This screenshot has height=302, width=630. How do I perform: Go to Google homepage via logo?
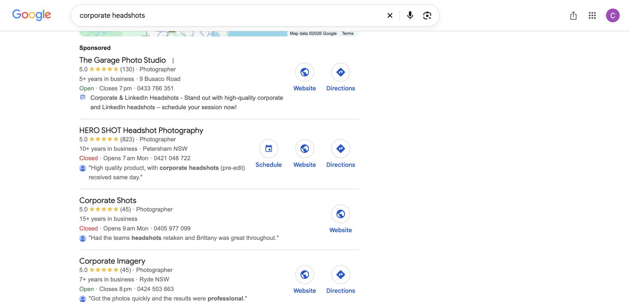pyautogui.click(x=32, y=15)
